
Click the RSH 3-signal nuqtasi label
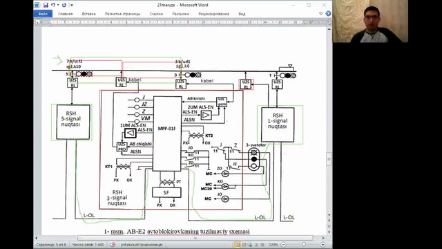pos(117,198)
